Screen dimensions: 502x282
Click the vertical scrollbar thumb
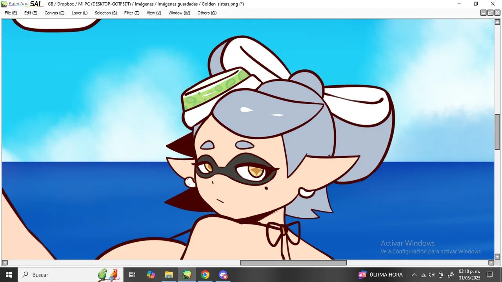tap(497, 132)
